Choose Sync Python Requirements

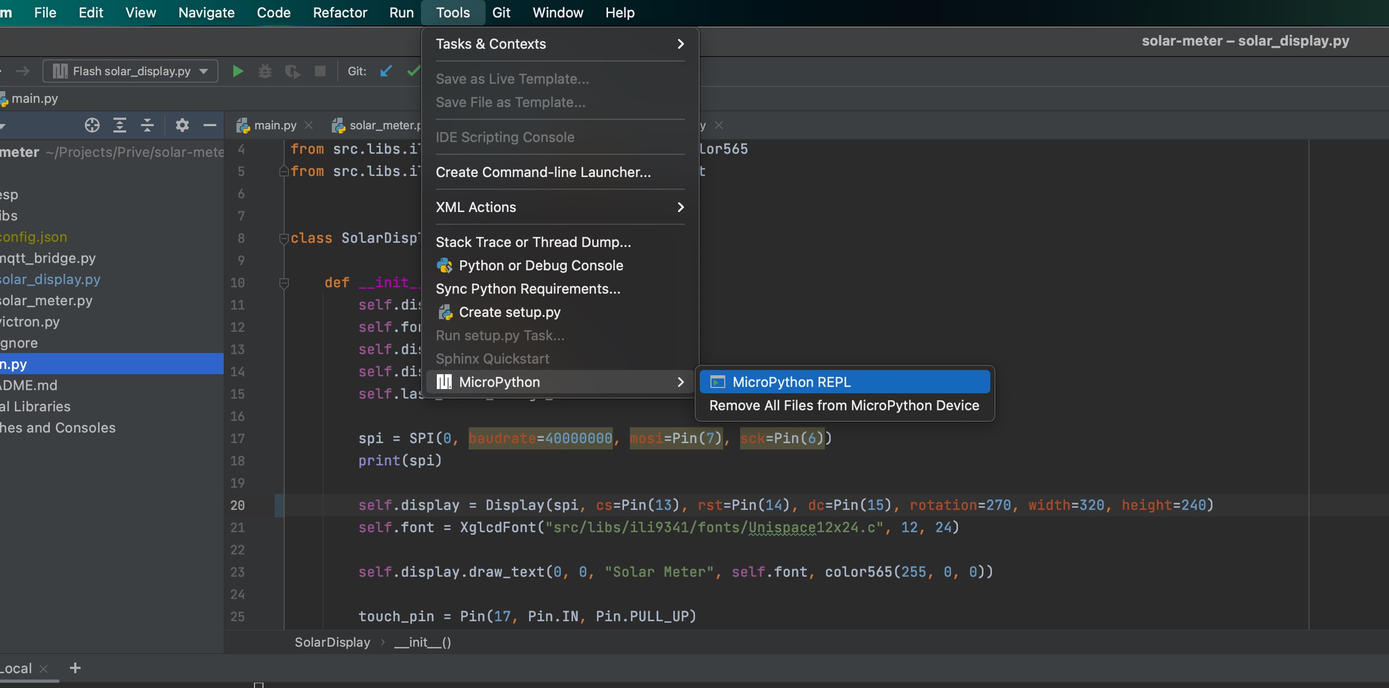pos(560,289)
